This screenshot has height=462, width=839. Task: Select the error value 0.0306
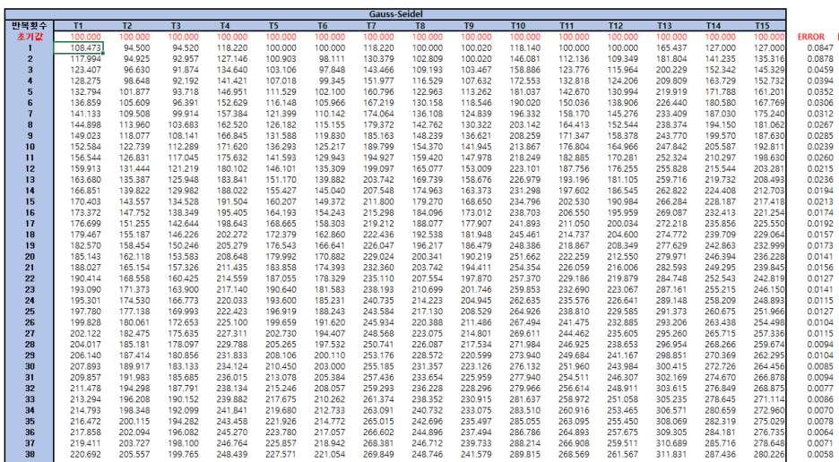click(820, 103)
